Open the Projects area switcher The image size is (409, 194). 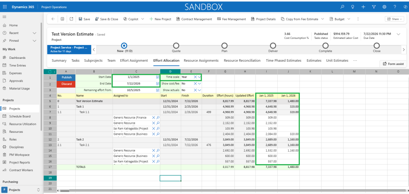21,190
